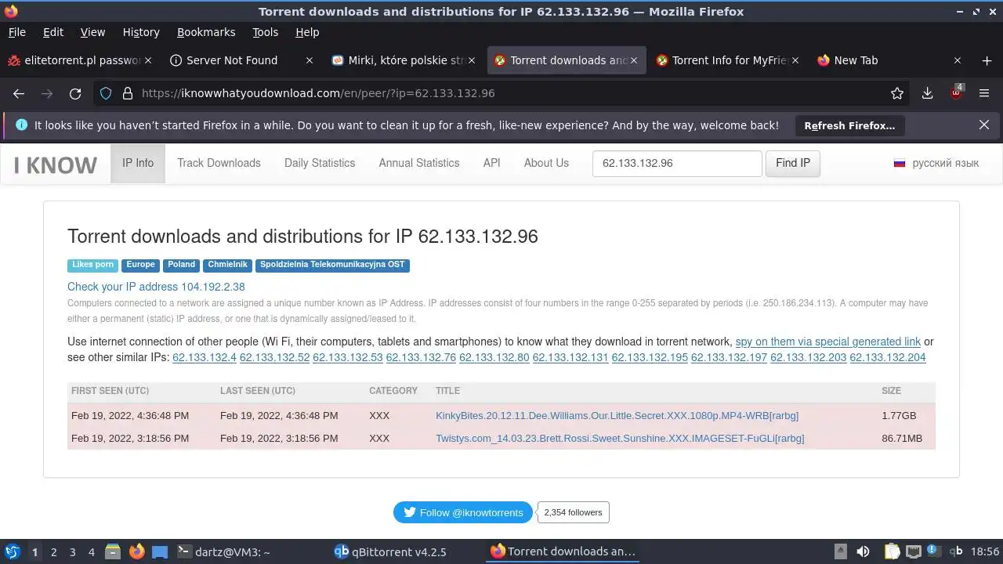Click the Europe tag badge
The height and width of the screenshot is (564, 1003).
(140, 265)
